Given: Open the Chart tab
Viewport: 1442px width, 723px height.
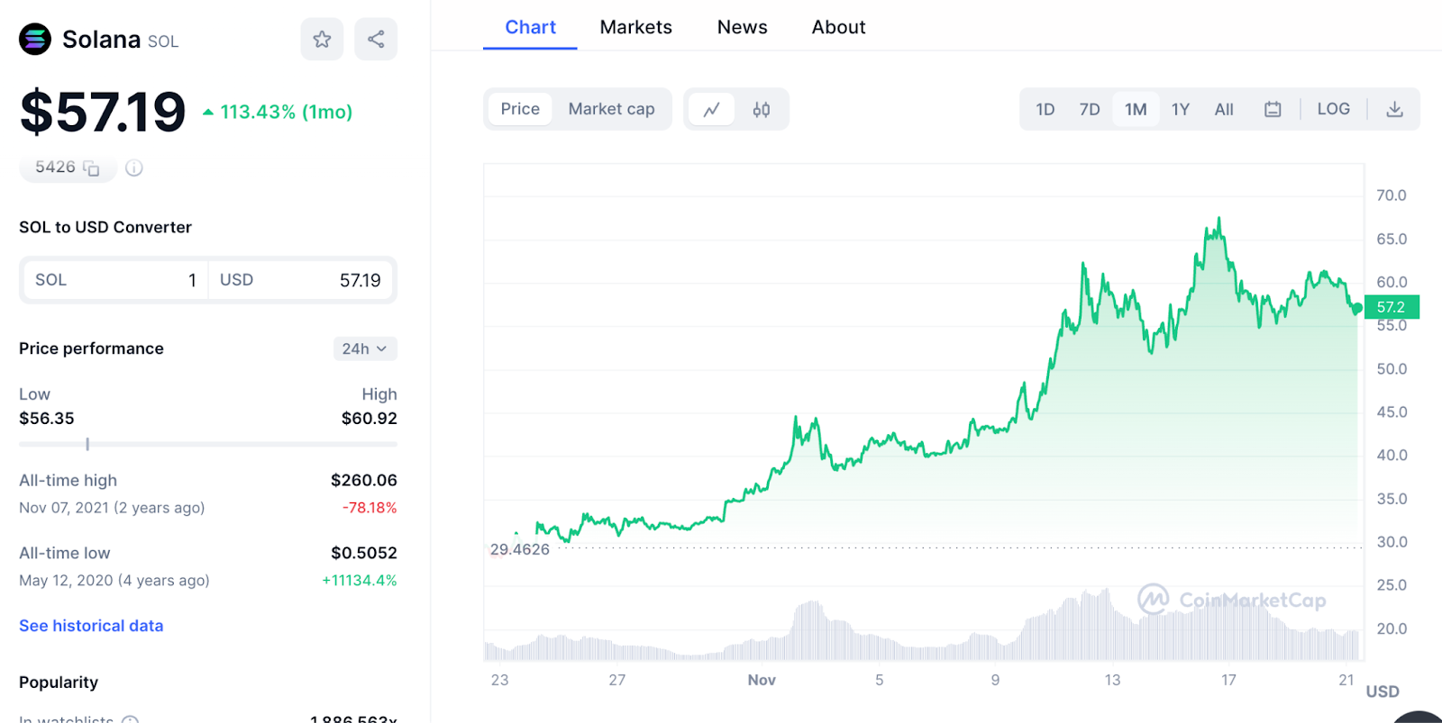Looking at the screenshot, I should [x=530, y=27].
